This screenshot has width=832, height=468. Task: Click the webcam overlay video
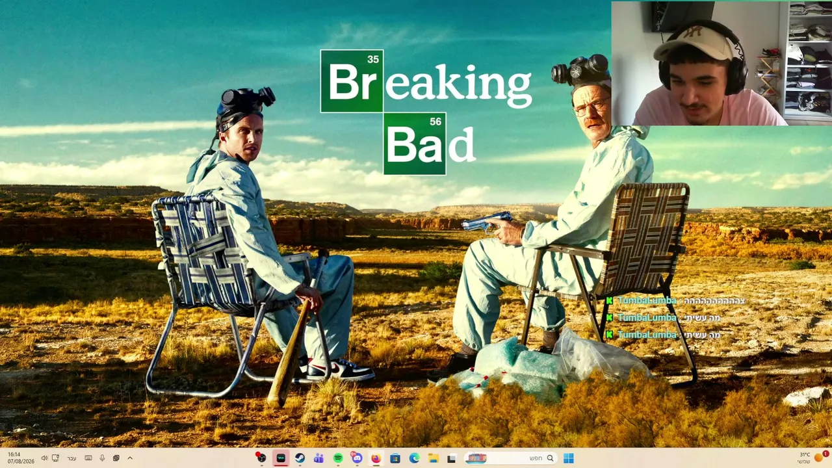[x=721, y=63]
